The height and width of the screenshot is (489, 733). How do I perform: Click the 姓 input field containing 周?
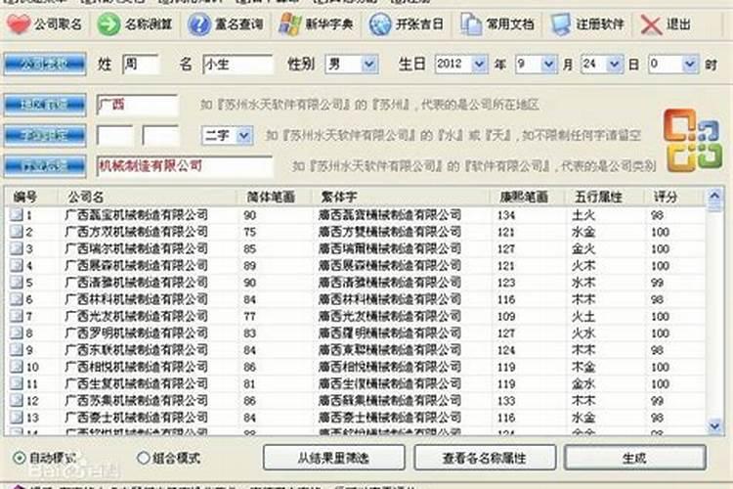pos(141,64)
